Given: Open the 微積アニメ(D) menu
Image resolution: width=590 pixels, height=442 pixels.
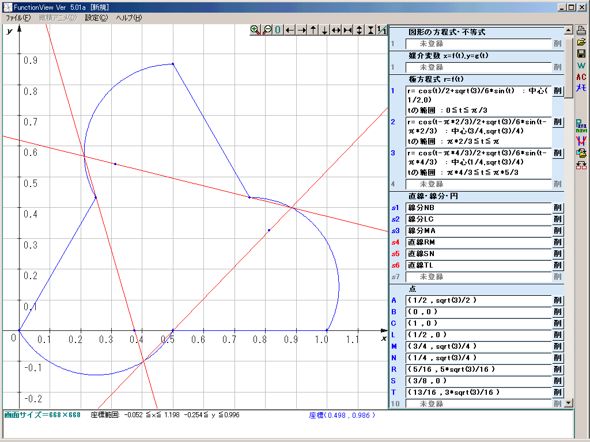Looking at the screenshot, I should 58,18.
